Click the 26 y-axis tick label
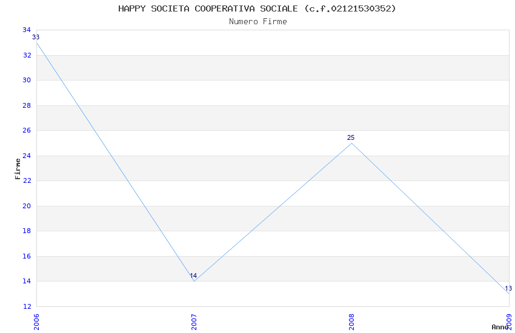 [27, 131]
